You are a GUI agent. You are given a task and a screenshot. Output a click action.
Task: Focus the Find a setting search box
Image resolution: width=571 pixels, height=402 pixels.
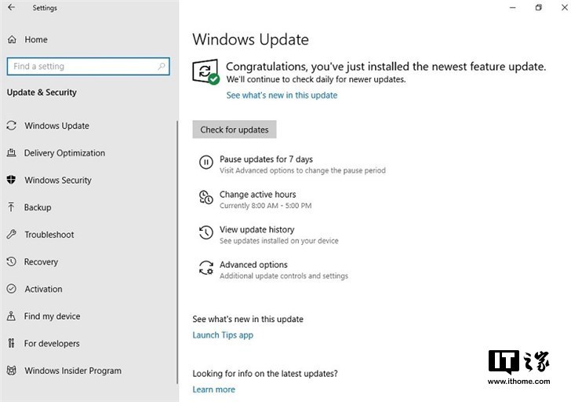click(88, 66)
